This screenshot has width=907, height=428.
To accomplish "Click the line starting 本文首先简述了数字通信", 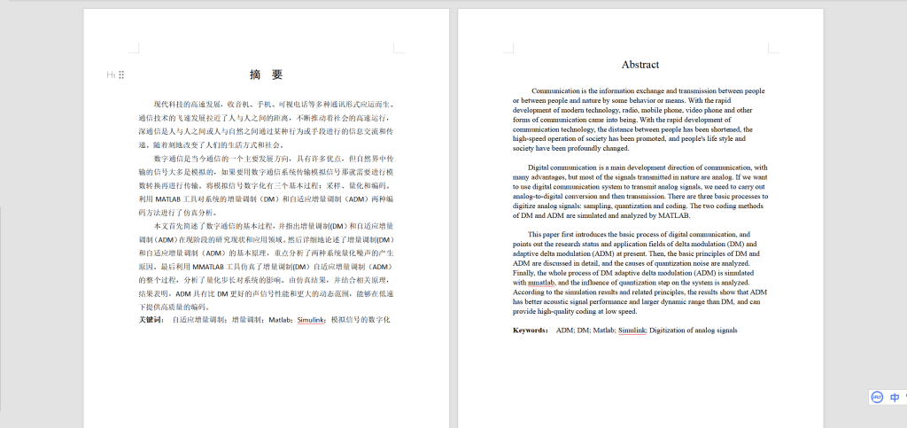I will pos(274,226).
